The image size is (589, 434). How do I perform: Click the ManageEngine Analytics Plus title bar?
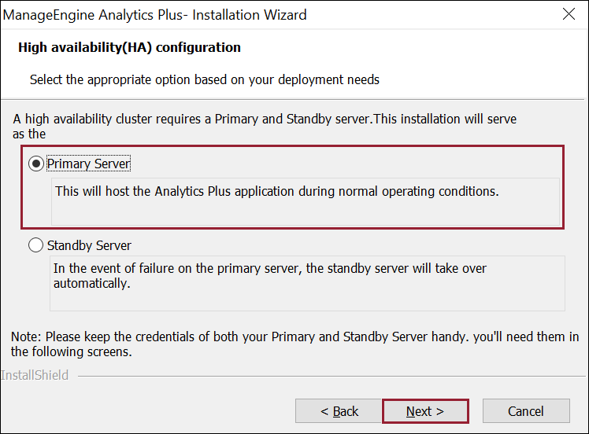[x=157, y=15]
